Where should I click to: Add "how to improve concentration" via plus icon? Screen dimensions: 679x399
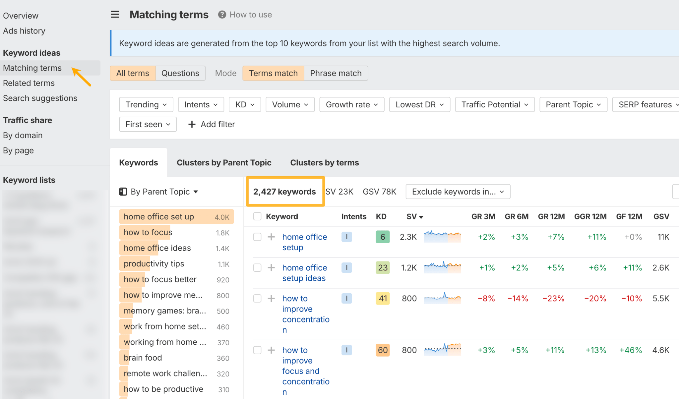tap(271, 298)
